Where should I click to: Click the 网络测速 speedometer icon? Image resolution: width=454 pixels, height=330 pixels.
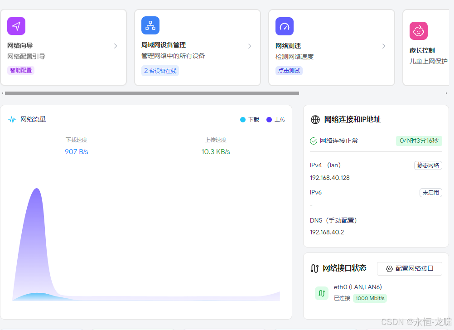click(285, 26)
